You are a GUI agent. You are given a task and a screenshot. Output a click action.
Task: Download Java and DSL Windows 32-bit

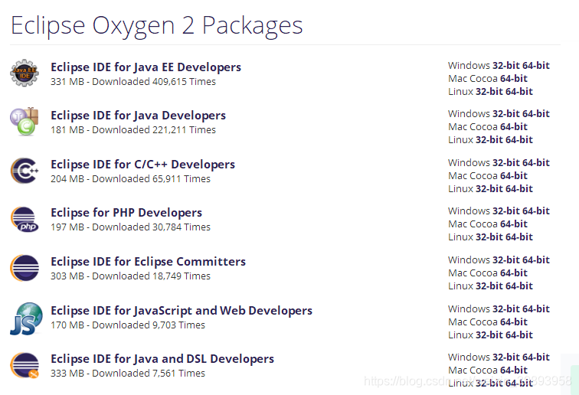tap(506, 357)
